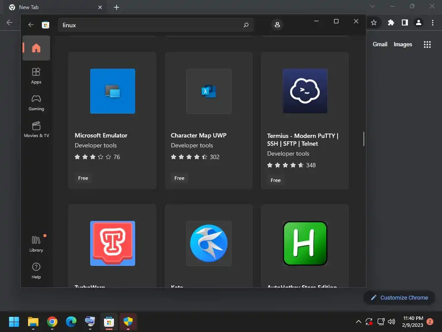
Task: Open the Home section in Store sidebar
Action: tap(36, 48)
